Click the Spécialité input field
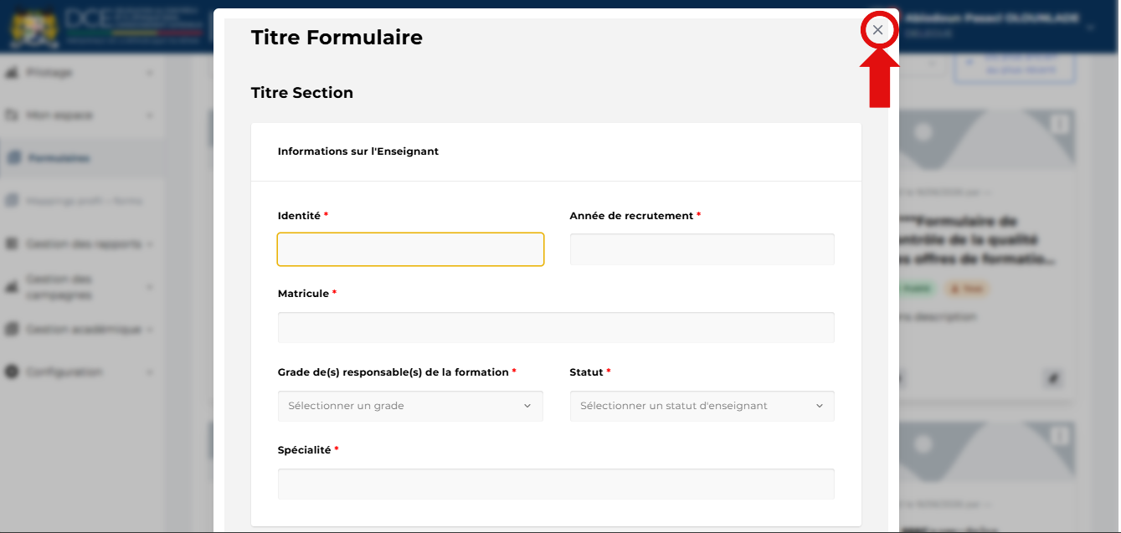The height and width of the screenshot is (533, 1121). [x=556, y=484]
